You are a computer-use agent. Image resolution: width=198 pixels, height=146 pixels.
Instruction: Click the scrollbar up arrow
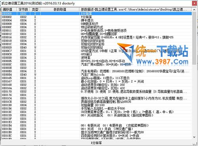(194, 9)
